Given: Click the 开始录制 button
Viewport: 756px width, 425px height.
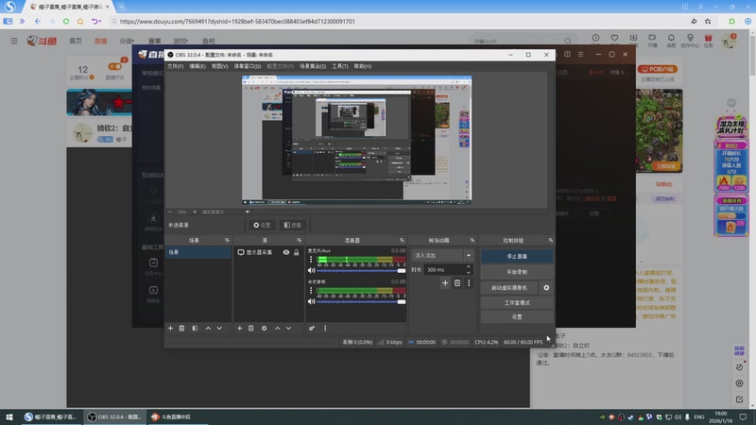Looking at the screenshot, I should [517, 272].
